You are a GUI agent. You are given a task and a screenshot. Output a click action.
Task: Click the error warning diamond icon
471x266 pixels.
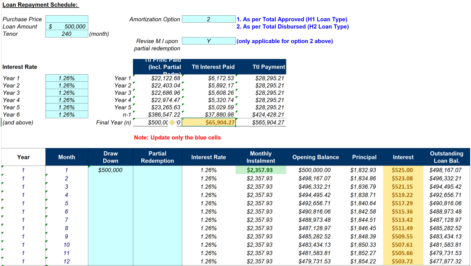point(172,122)
